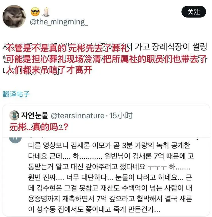Click the red line 不管是不是真的 元彬先去了葬礼

coord(68,48)
